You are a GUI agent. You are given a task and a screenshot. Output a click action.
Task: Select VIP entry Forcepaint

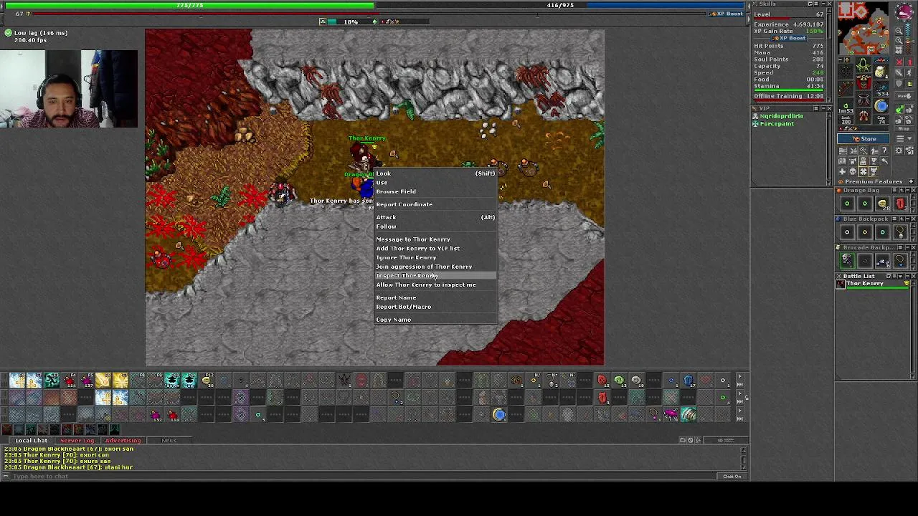(777, 124)
